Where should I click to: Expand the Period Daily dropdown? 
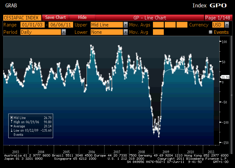pos(64,32)
